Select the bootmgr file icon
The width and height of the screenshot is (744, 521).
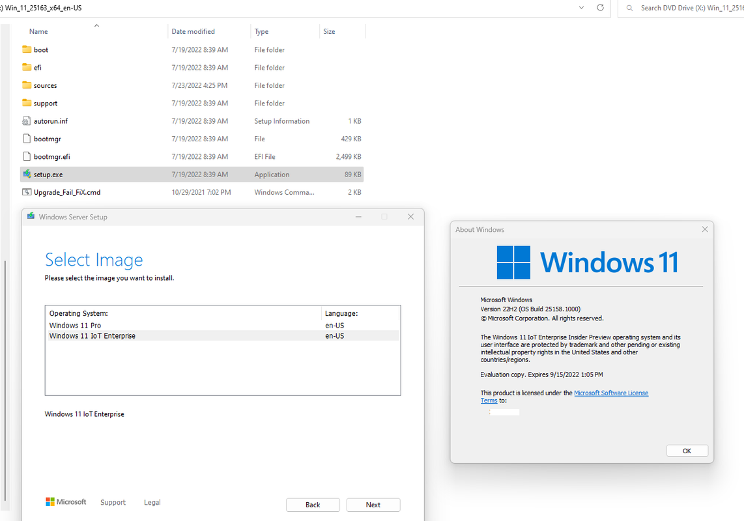click(x=27, y=139)
